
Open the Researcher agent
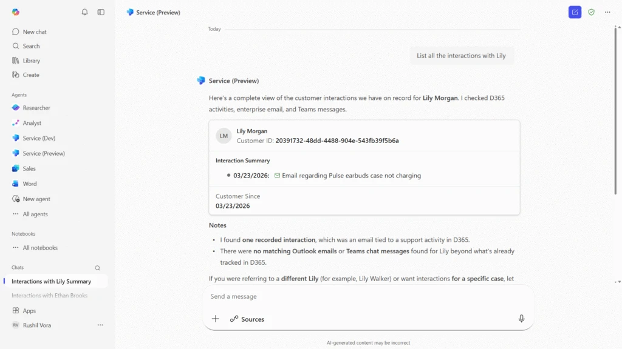point(36,108)
